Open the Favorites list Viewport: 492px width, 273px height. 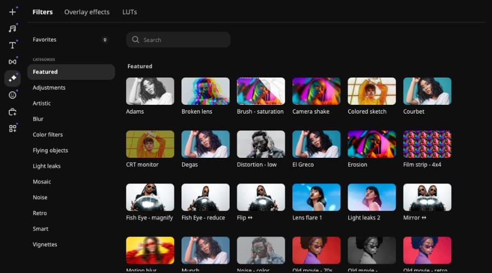[44, 40]
